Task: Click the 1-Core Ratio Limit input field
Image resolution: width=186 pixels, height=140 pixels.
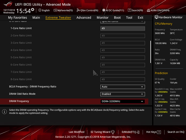Action: [122, 29]
